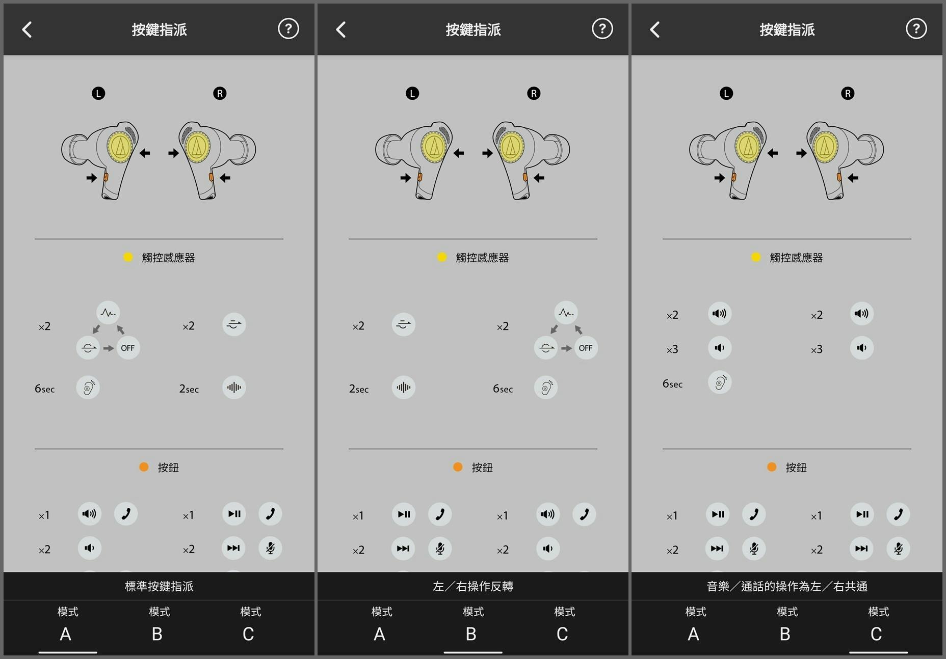Tap the voice waveform icon beside 2sec in left panel
The height and width of the screenshot is (659, 946).
coord(234,388)
